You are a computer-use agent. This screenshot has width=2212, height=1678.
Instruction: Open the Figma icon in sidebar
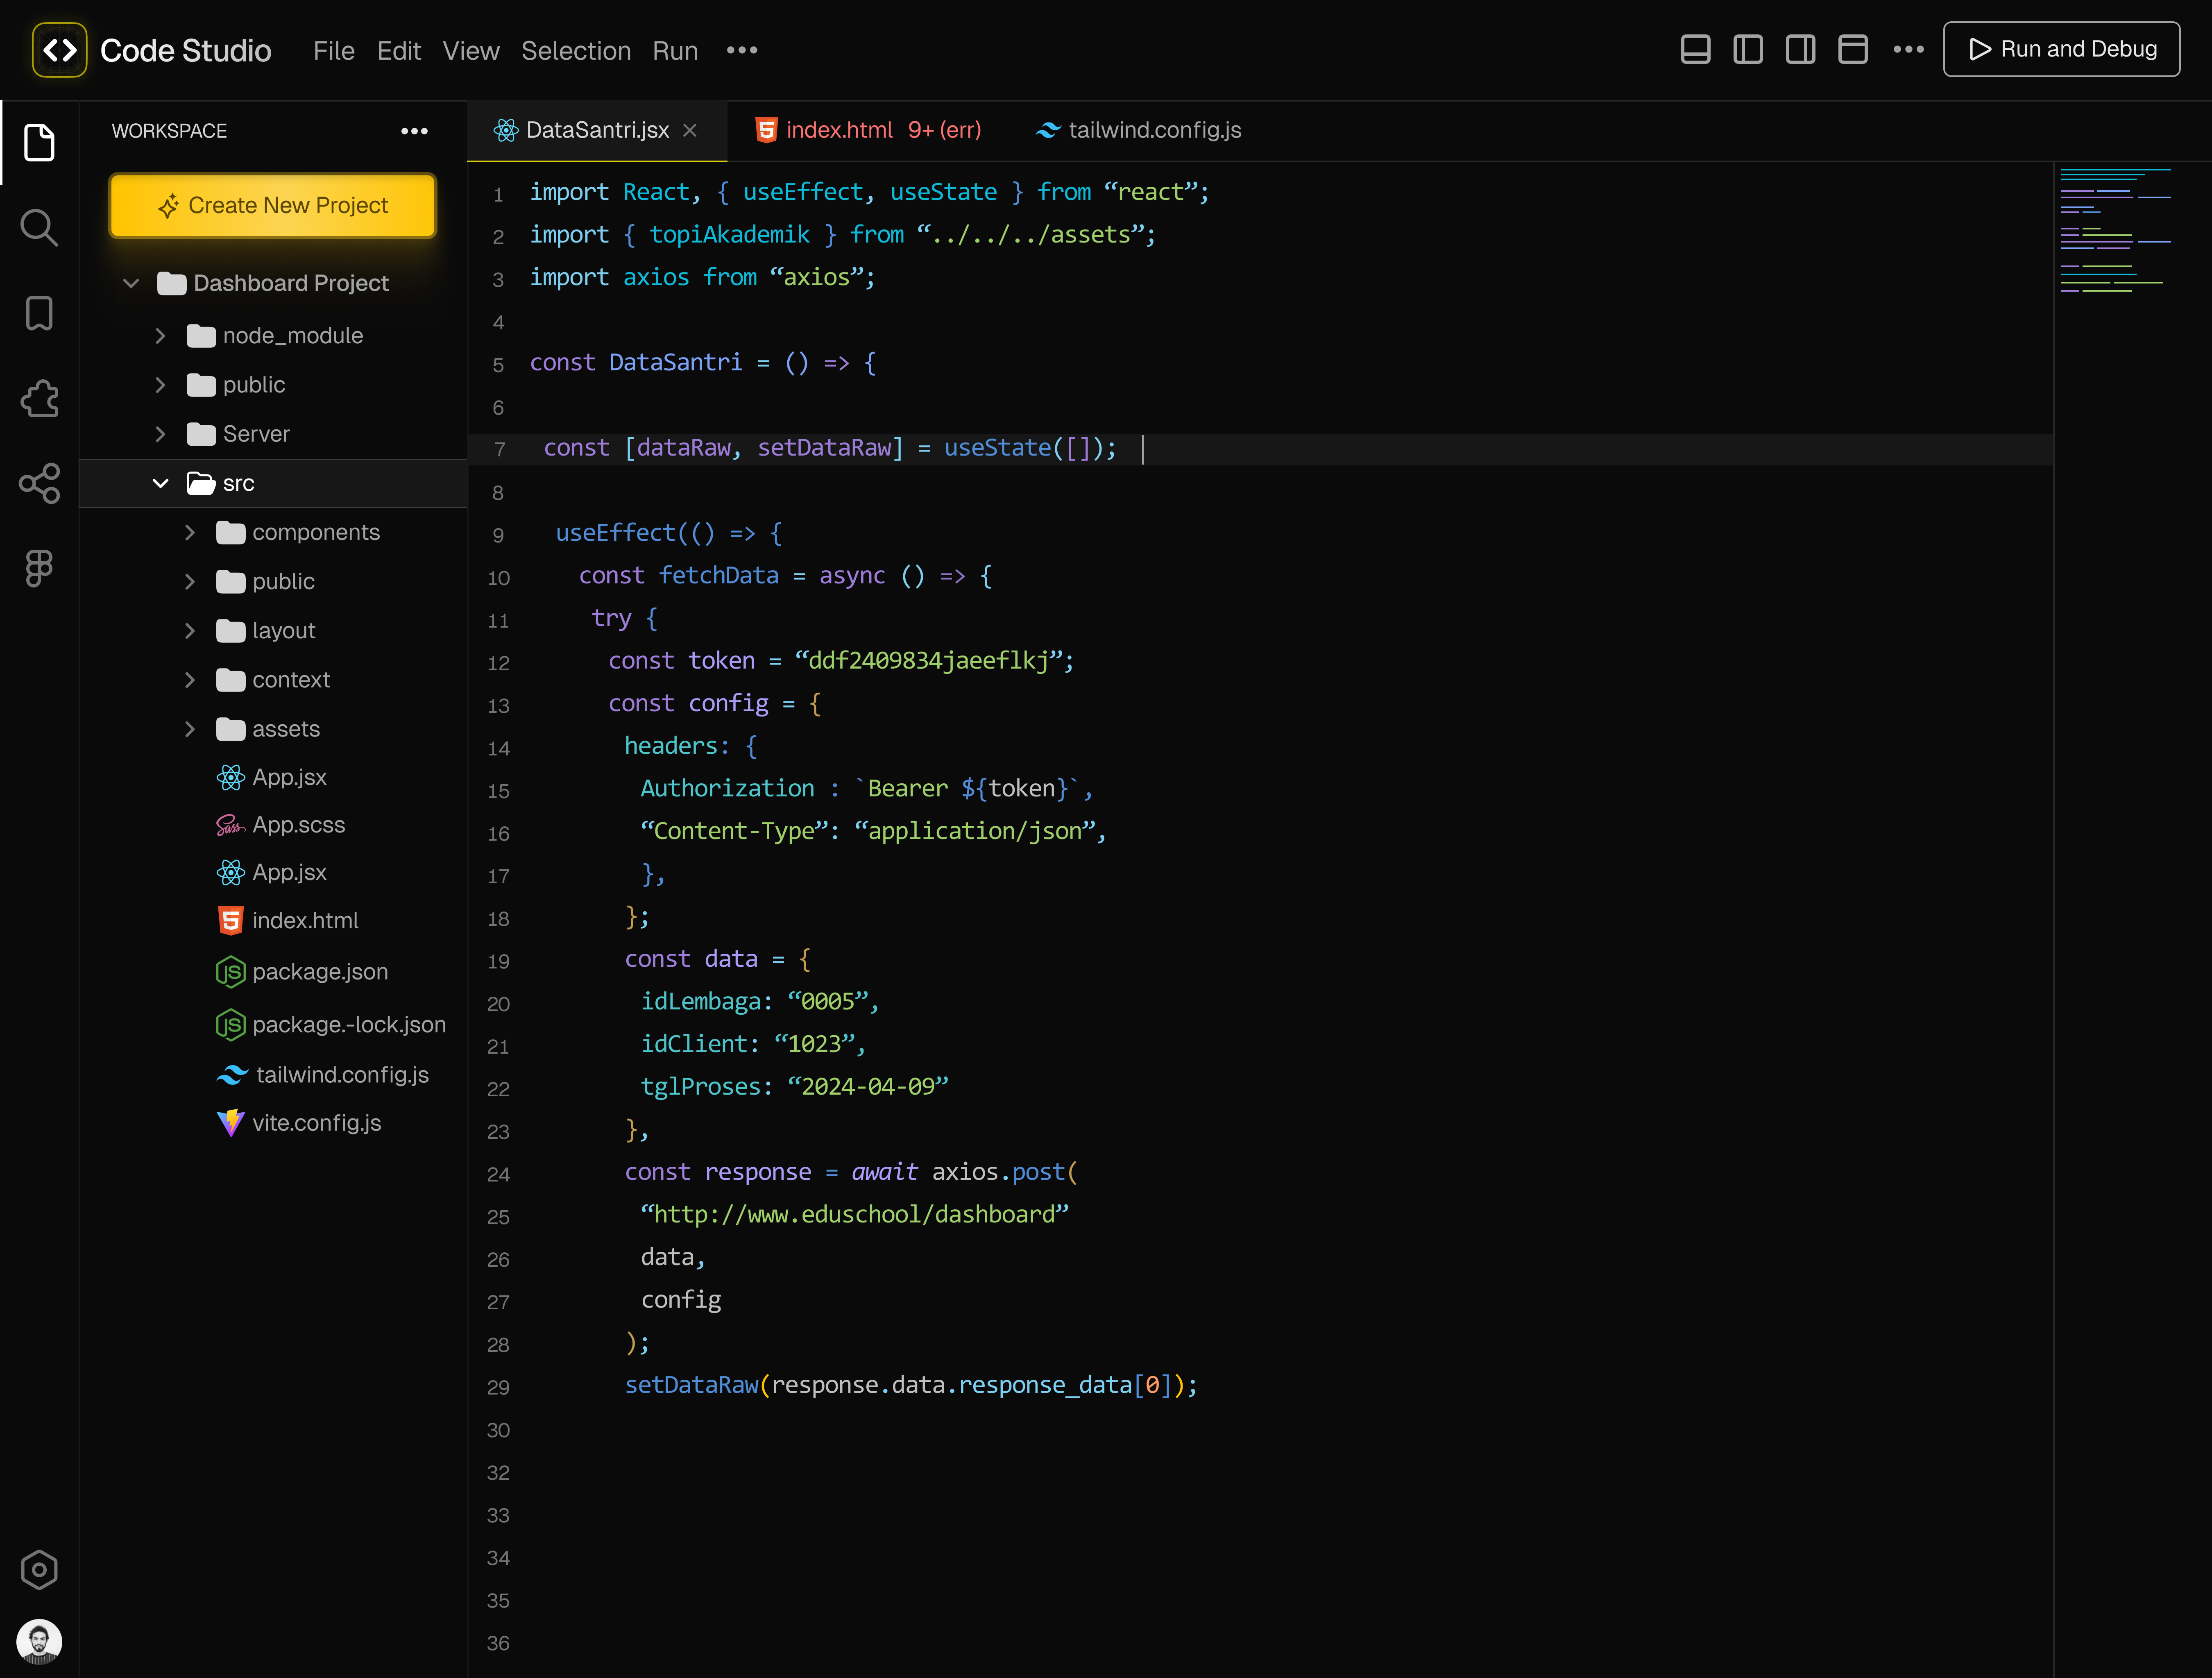[39, 568]
